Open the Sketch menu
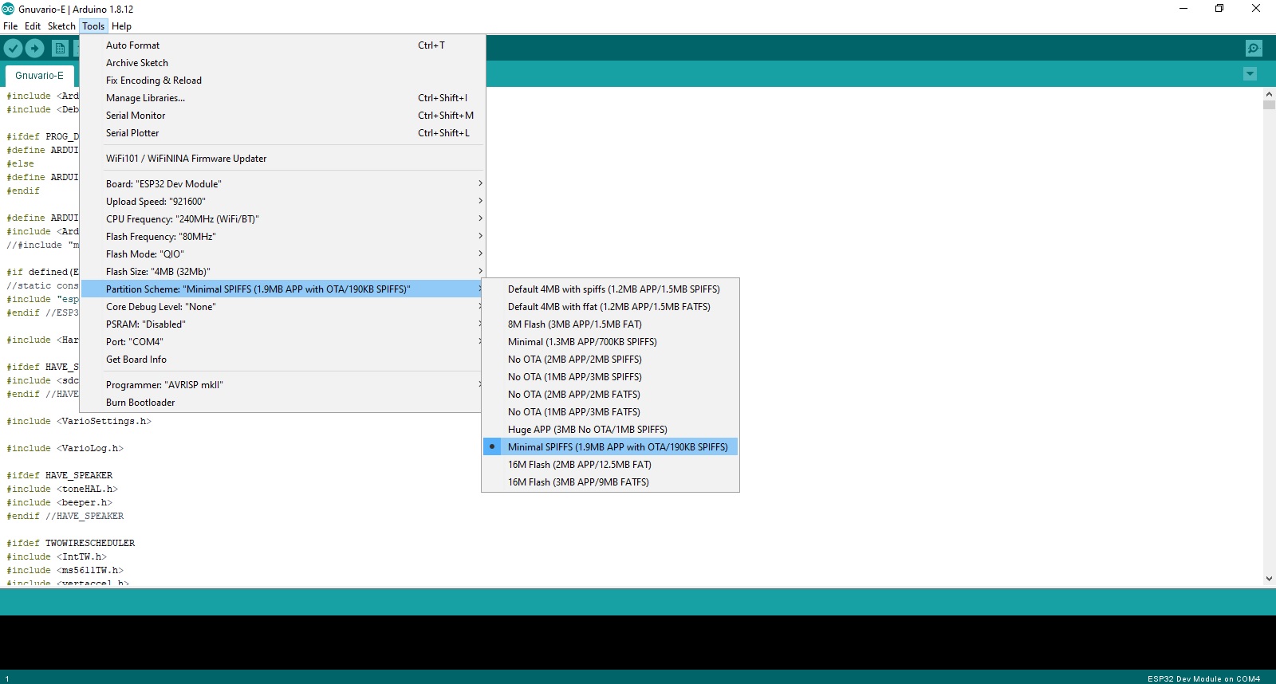 pyautogui.click(x=61, y=26)
